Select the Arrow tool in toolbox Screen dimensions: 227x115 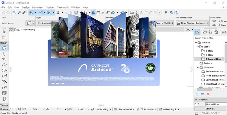4,32
